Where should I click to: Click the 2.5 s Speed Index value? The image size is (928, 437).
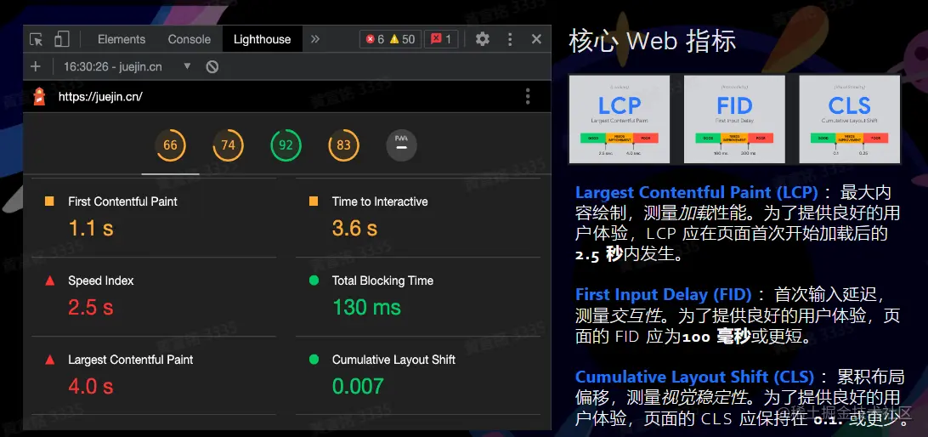click(x=91, y=308)
